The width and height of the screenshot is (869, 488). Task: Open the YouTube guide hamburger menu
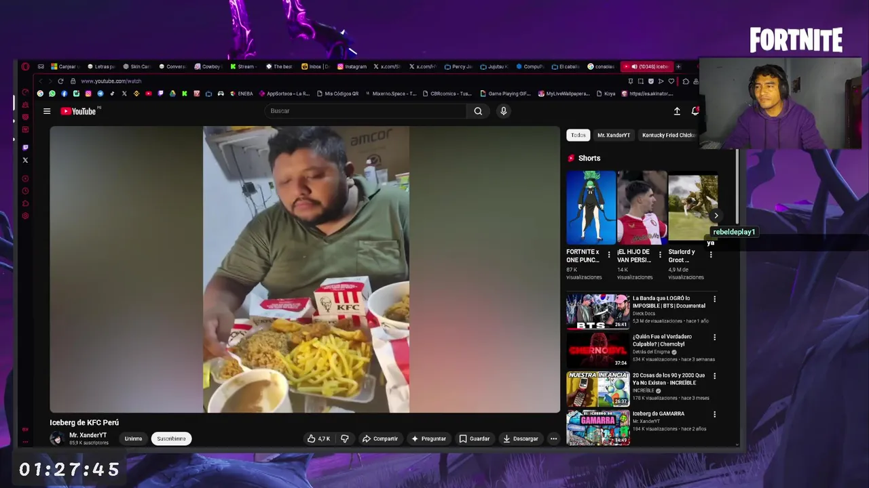47,111
